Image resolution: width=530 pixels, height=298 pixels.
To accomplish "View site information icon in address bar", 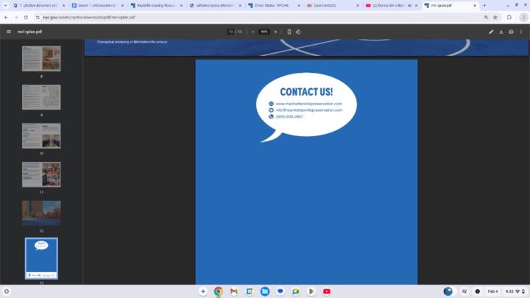I will click(38, 17).
